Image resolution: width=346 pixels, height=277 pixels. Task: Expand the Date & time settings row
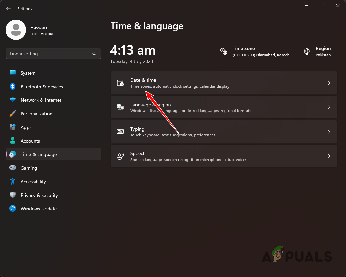point(329,82)
